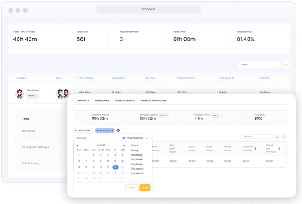
Task: Click the orange calendar view icon
Action: (284, 137)
